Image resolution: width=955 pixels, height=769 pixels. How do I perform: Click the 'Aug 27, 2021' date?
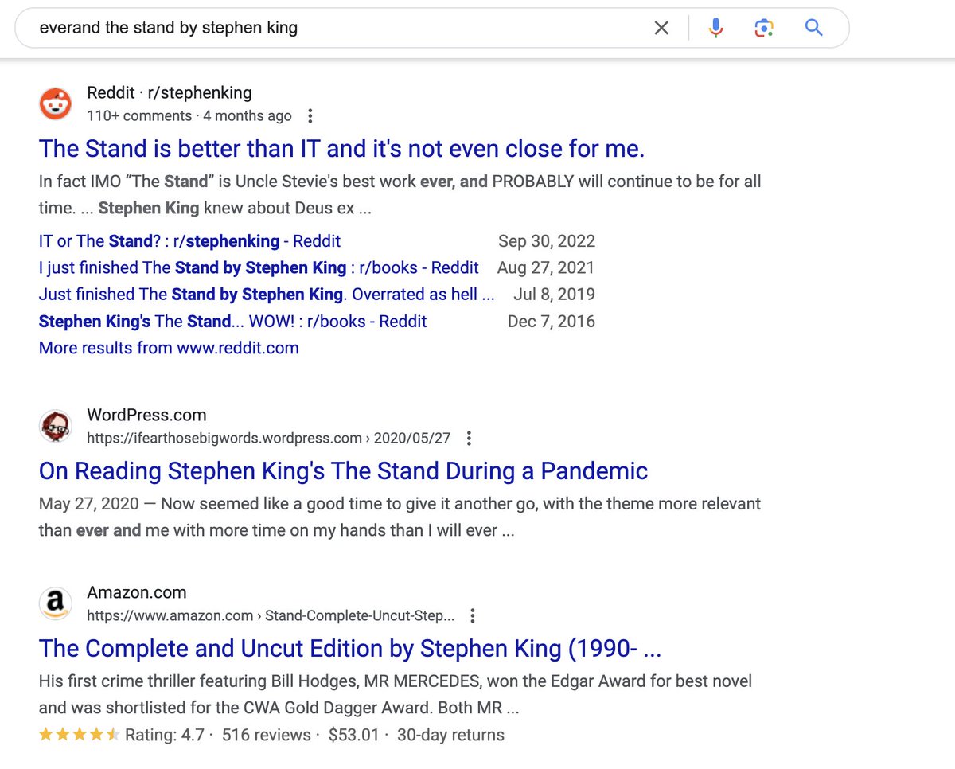[x=546, y=267]
